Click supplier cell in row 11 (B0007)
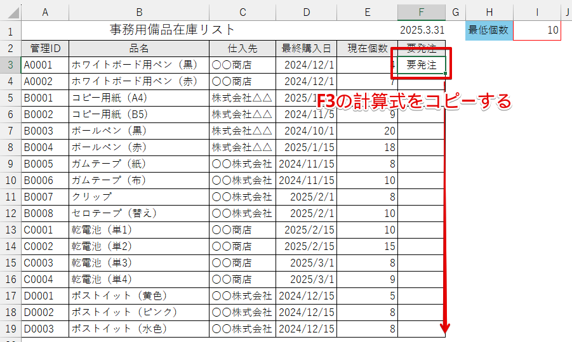 (243, 197)
